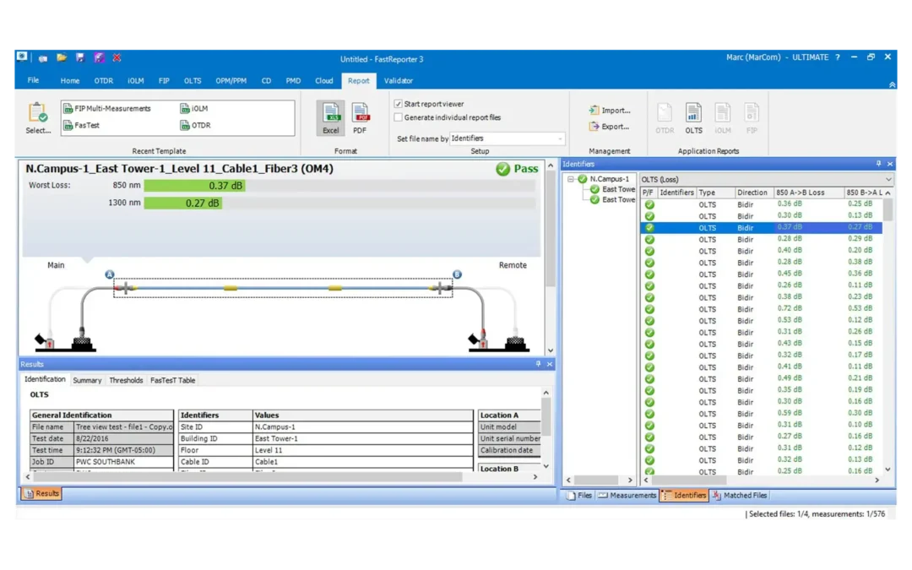The width and height of the screenshot is (912, 570).
Task: Click the Select template icon
Action: (38, 119)
